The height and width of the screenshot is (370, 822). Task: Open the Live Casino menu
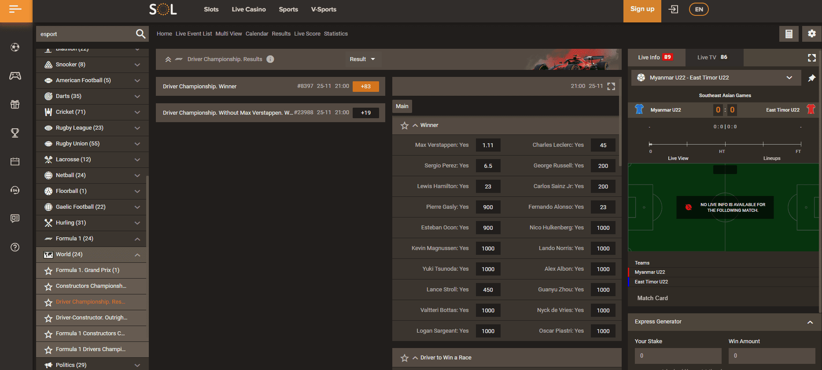[x=249, y=9]
